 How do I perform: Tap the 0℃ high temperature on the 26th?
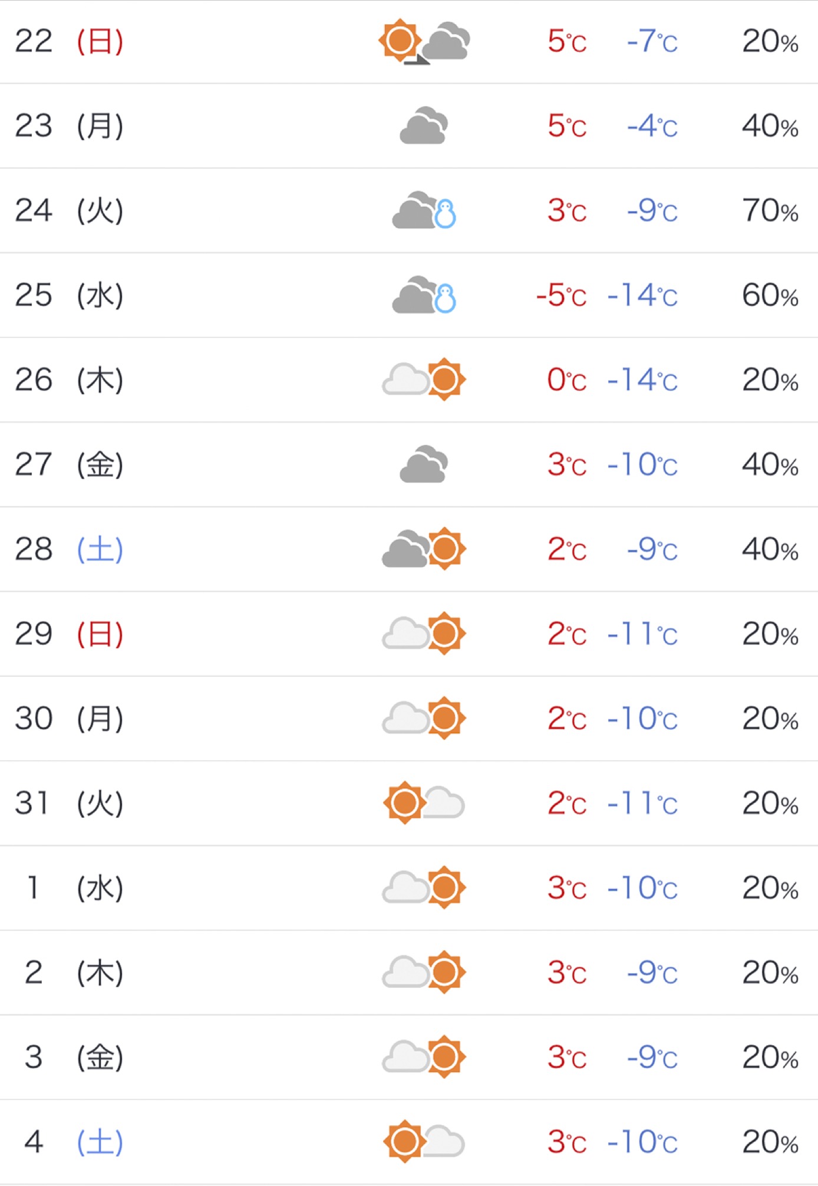click(567, 380)
